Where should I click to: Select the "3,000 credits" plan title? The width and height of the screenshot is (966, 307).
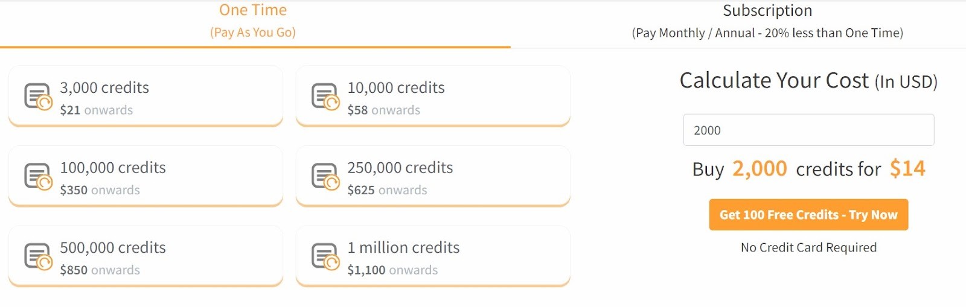(104, 88)
